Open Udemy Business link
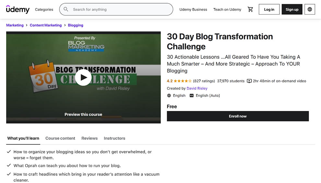The height and width of the screenshot is (183, 321). click(193, 9)
